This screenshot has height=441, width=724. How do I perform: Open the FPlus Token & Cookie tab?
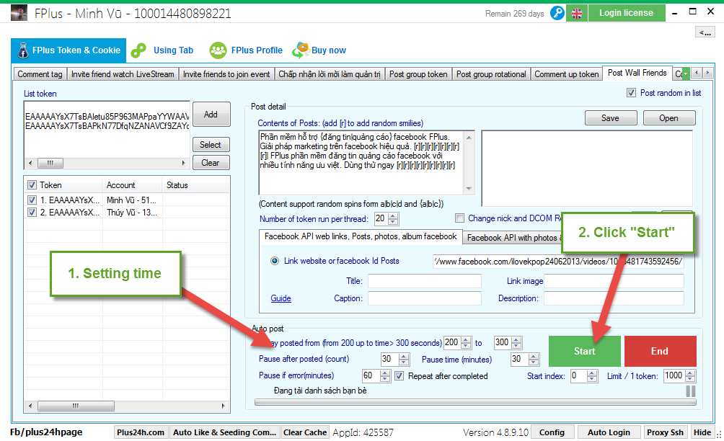click(69, 50)
